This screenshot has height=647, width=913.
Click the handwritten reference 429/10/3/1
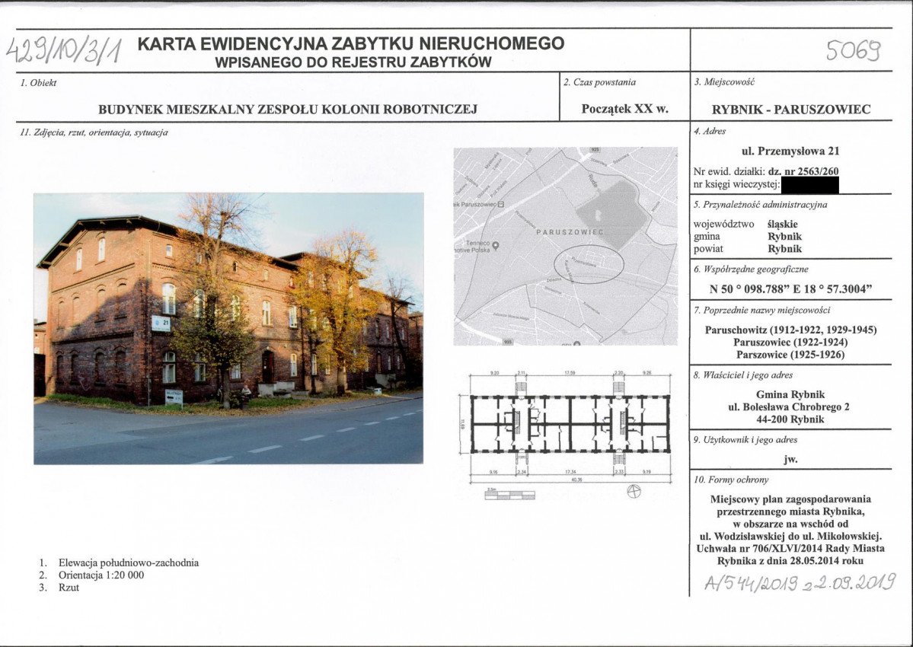(64, 50)
